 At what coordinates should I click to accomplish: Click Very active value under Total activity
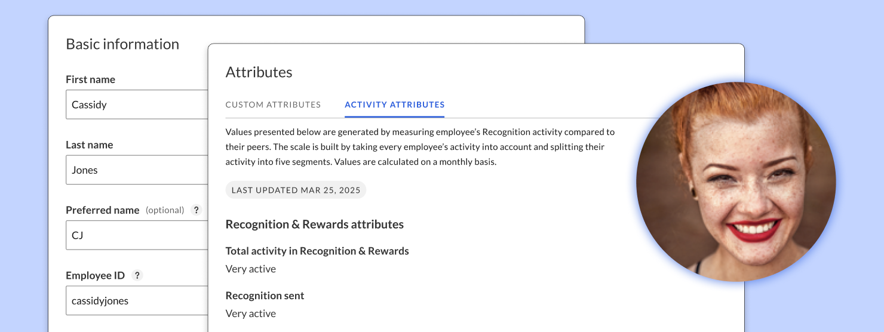(x=250, y=269)
